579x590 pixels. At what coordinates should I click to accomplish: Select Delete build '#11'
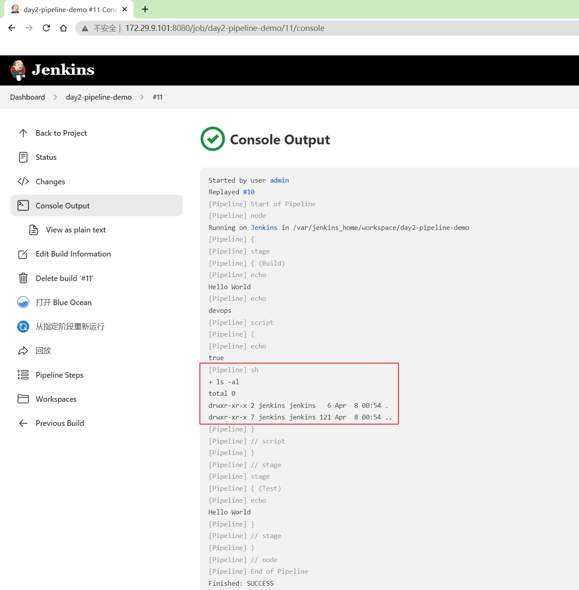[96, 278]
